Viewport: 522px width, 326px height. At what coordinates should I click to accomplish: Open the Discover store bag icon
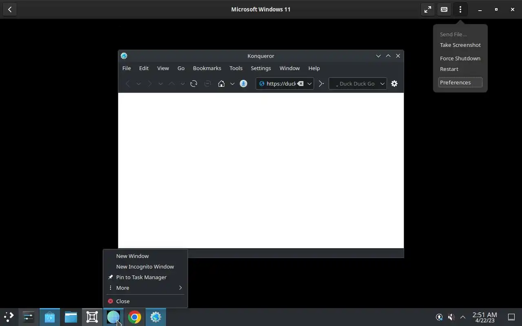(x=50, y=317)
